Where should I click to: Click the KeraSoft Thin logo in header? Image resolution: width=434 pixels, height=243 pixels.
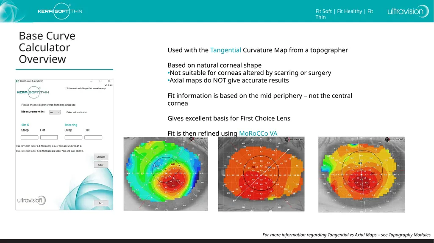tap(60, 11)
